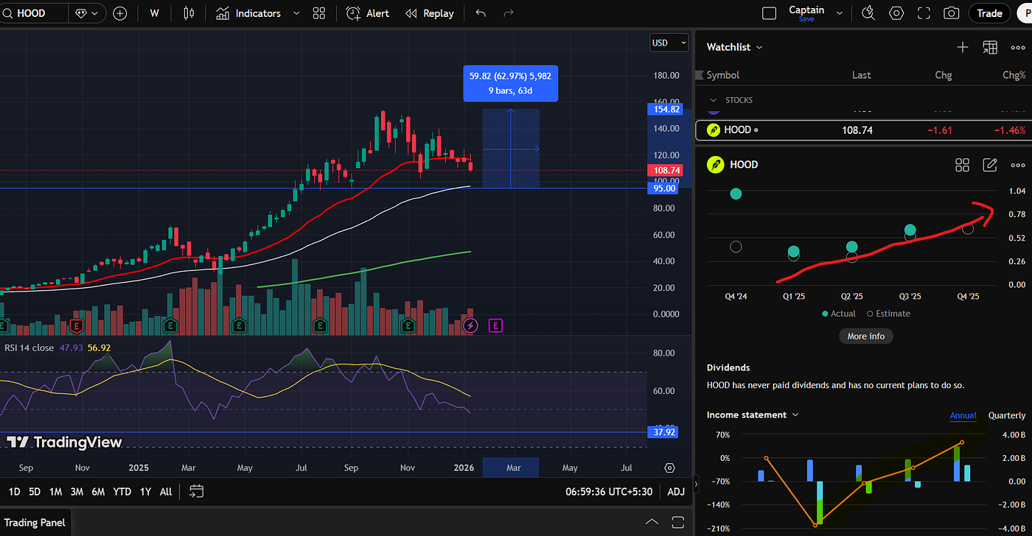Expand the diamond icon dropdown beside HOOD

tap(87, 13)
